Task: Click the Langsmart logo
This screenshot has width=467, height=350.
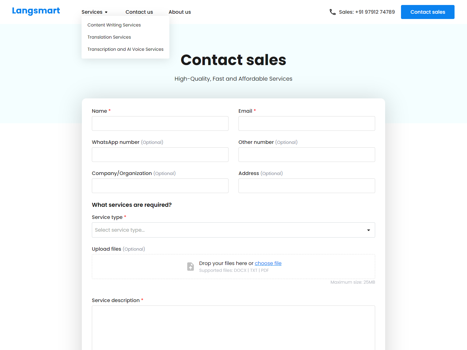Action: point(36,11)
